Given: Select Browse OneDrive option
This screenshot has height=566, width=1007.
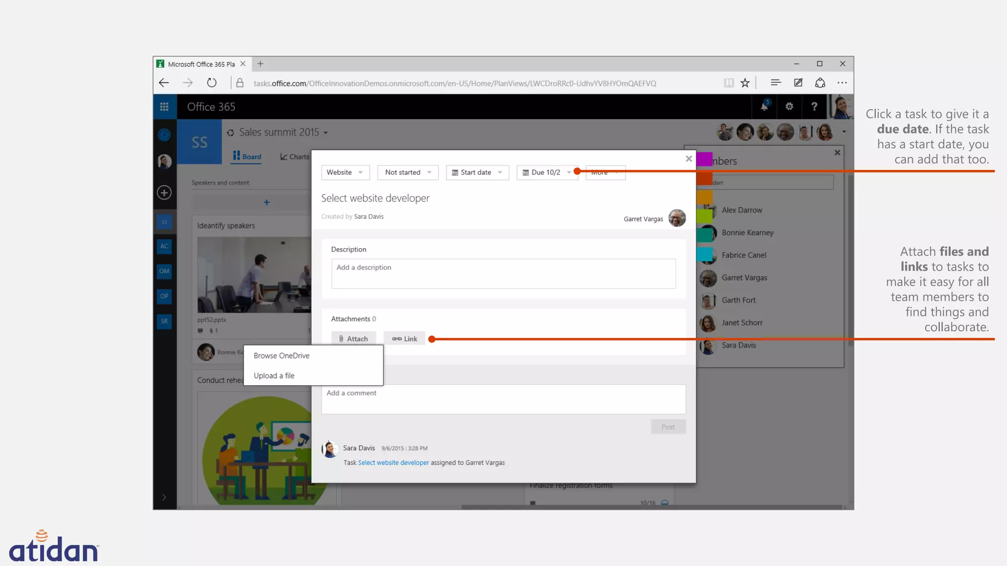Looking at the screenshot, I should point(313,356).
